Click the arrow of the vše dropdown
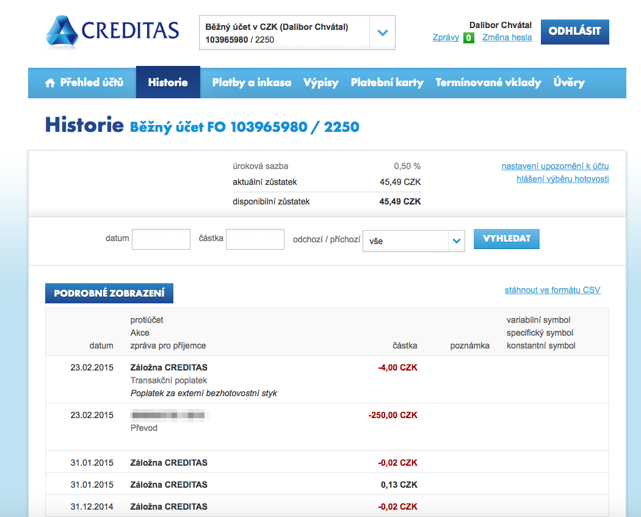This screenshot has height=517, width=641. pos(457,241)
